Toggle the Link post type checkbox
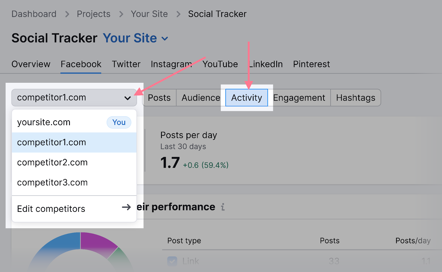 click(172, 261)
